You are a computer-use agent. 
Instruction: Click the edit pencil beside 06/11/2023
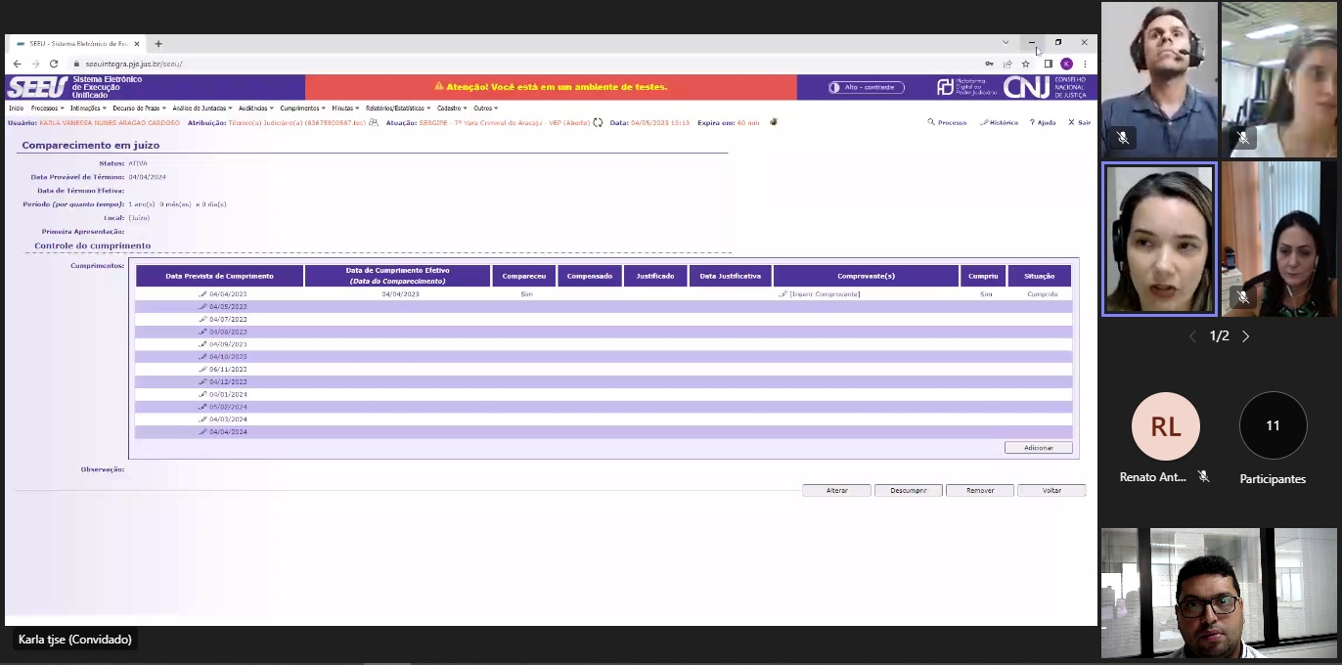[203, 370]
